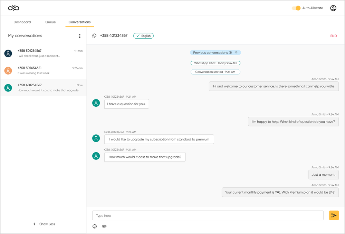
Task: Open the user profile icon
Action: (333, 8)
